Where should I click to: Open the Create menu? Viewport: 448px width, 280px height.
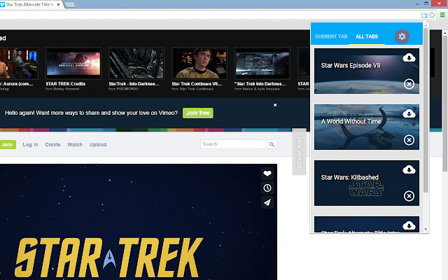coord(52,145)
